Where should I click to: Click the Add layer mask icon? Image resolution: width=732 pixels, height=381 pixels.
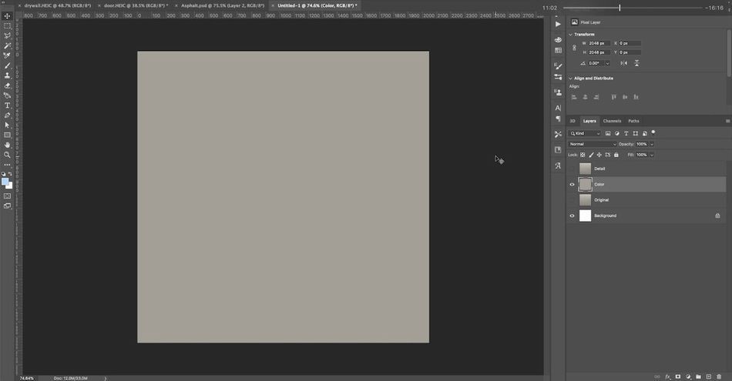pos(678,377)
